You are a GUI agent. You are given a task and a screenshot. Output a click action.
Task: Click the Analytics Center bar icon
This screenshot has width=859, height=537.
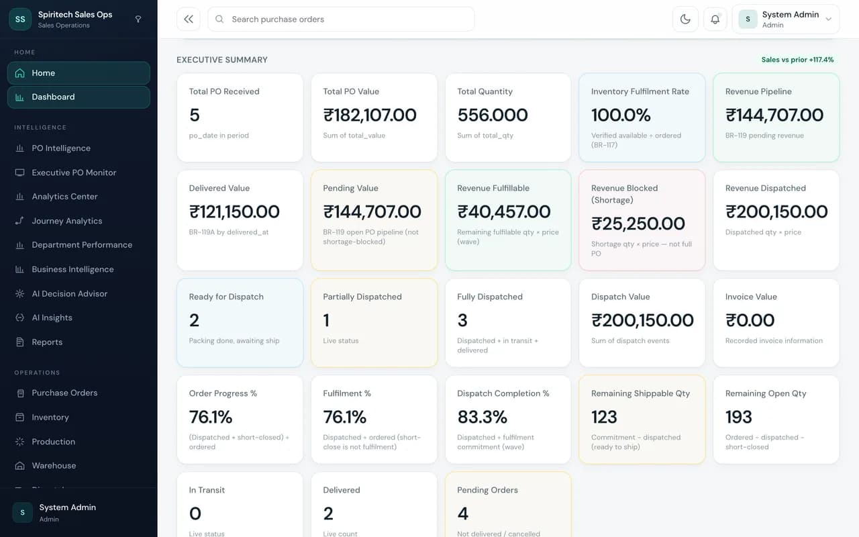19,197
